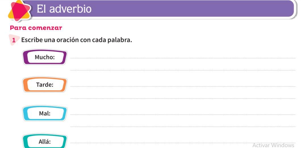This screenshot has height=148, width=301.
Task: Select the orange 'Tarde:' label box
Action: [x=45, y=85]
